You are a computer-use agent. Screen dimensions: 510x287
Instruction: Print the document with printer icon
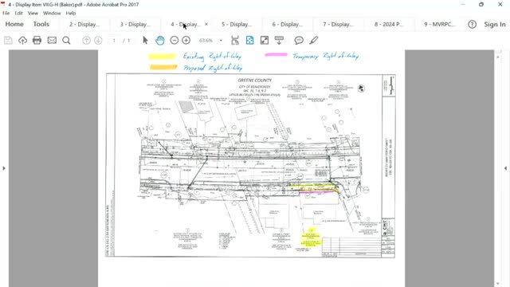(x=37, y=41)
